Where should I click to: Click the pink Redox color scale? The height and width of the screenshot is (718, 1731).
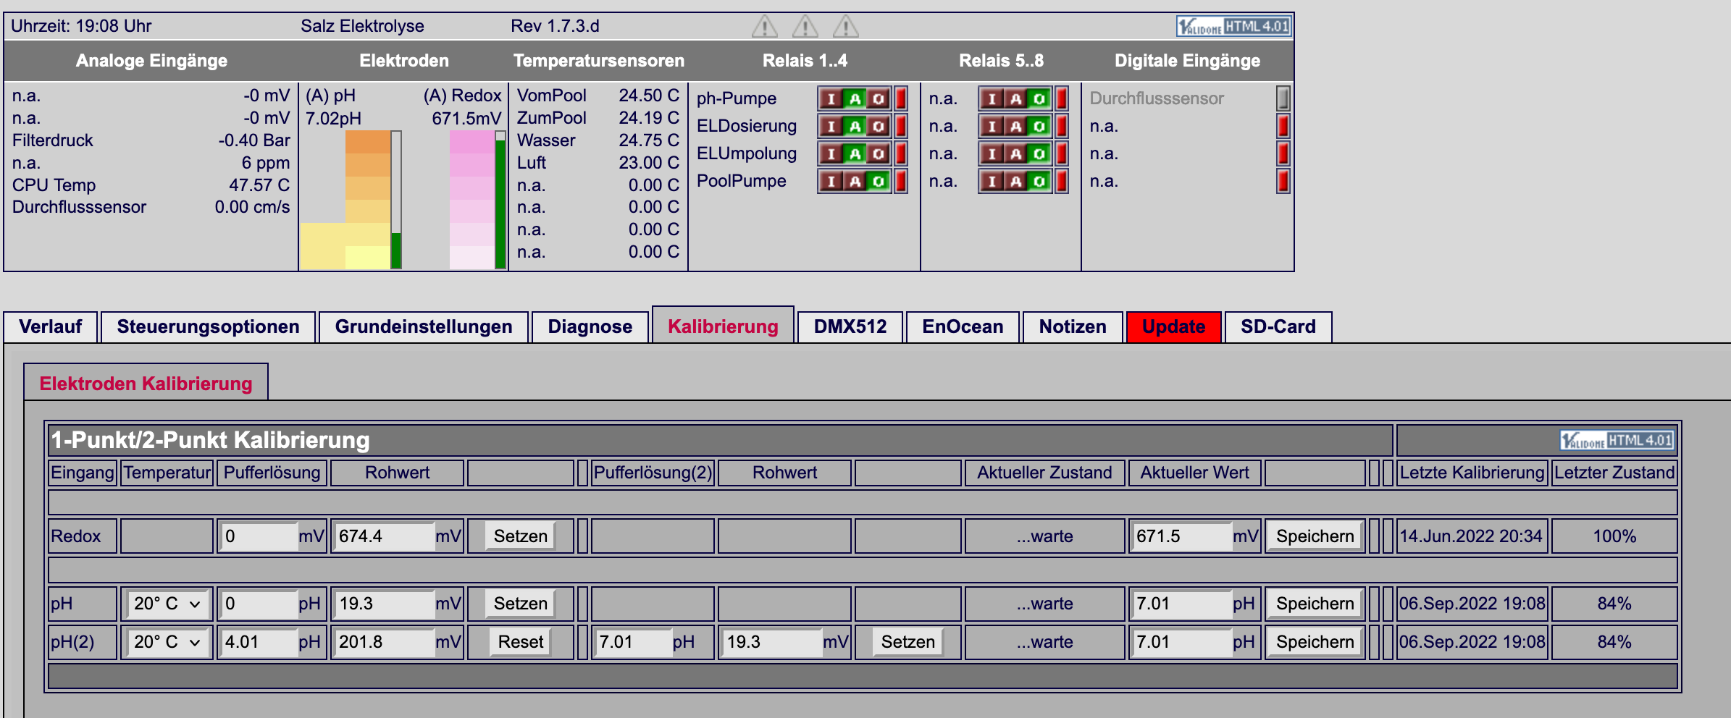point(471,200)
